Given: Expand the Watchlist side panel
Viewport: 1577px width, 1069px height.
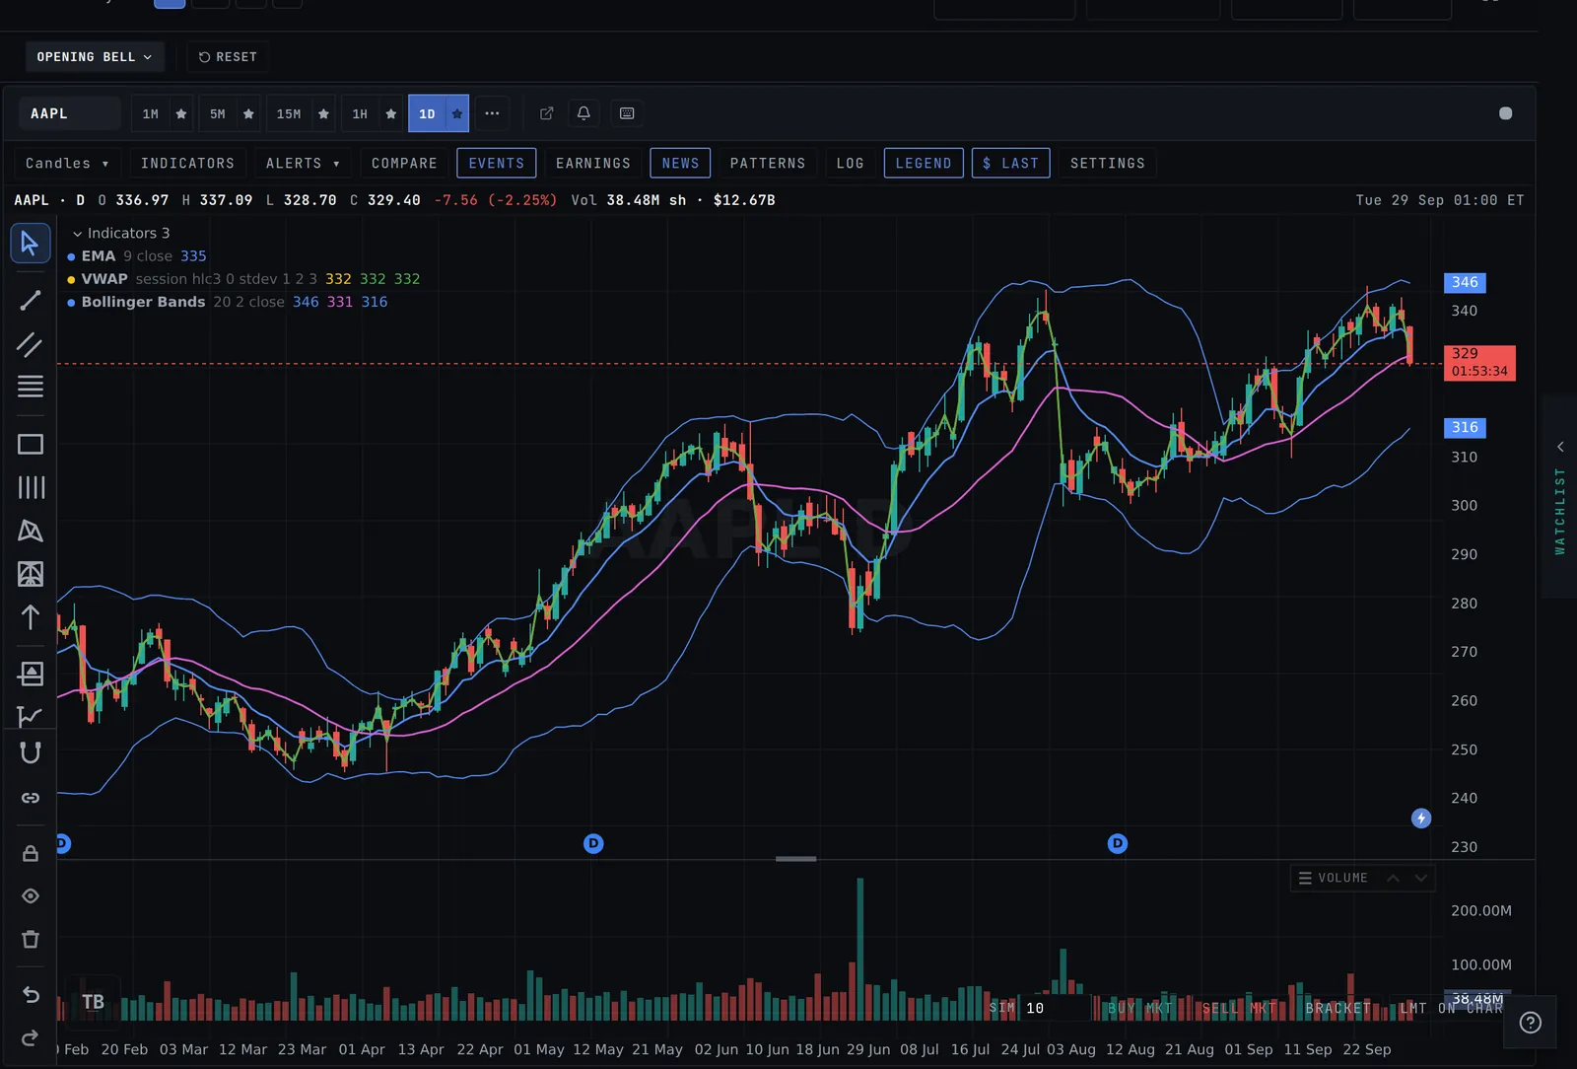Looking at the screenshot, I should [x=1559, y=498].
